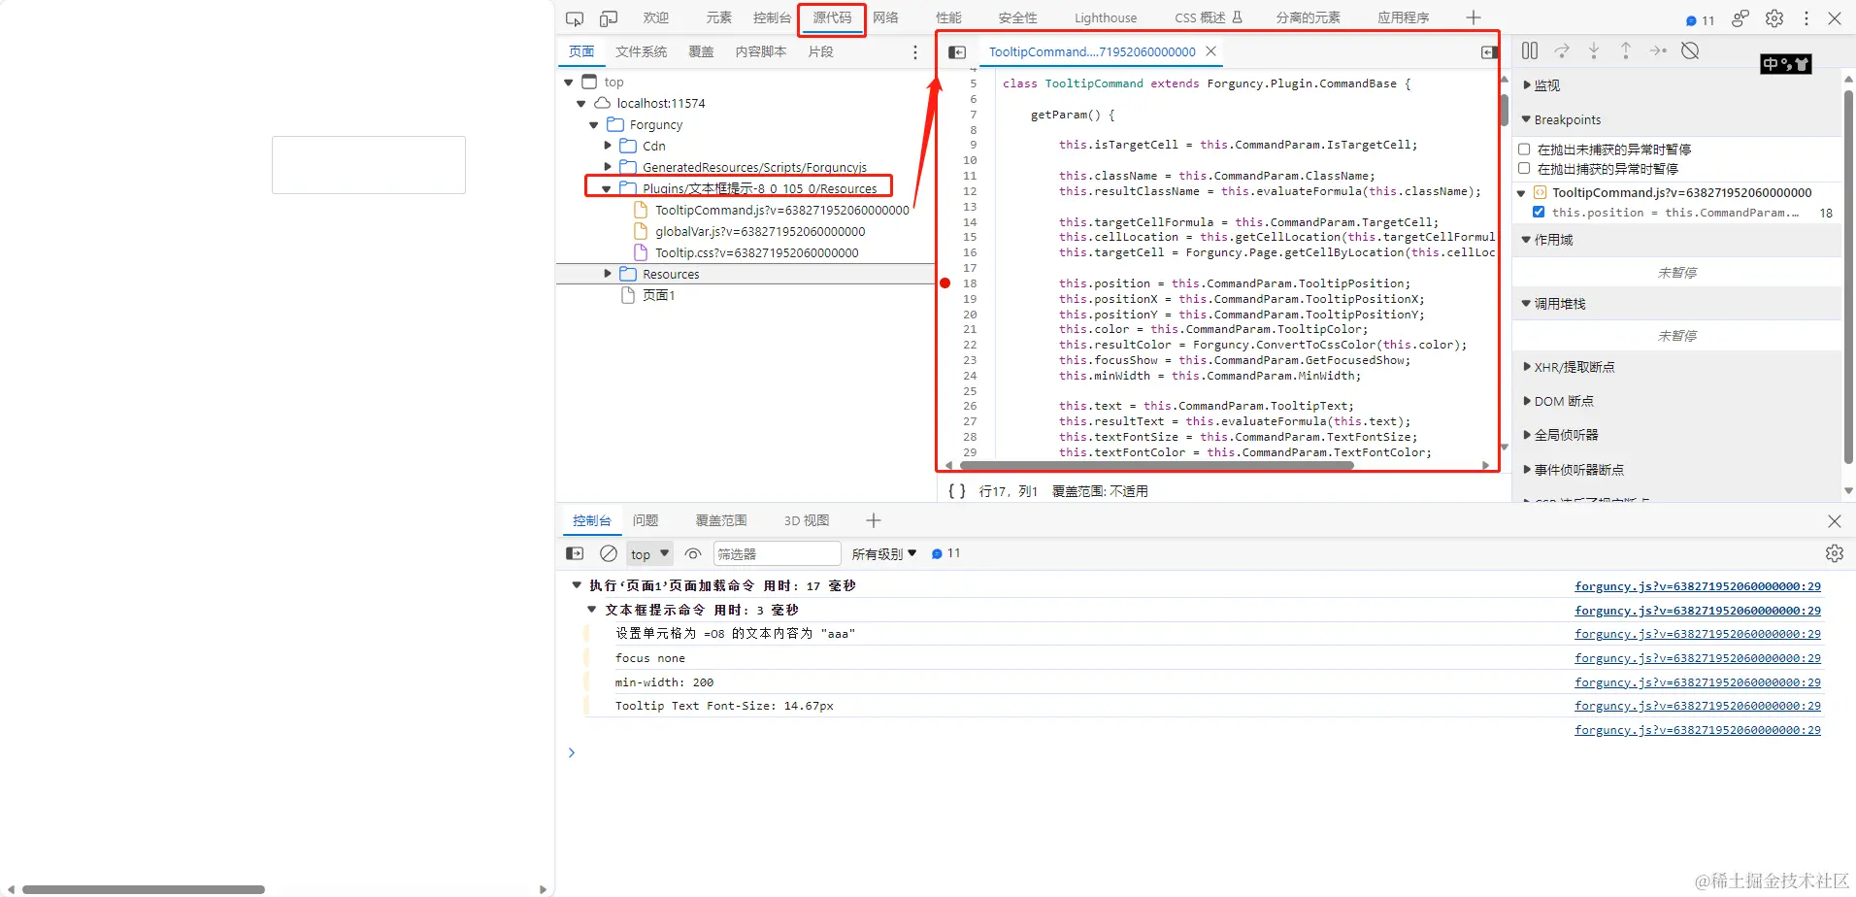1856x897 pixels.
Task: Step over next function call
Action: click(1562, 50)
